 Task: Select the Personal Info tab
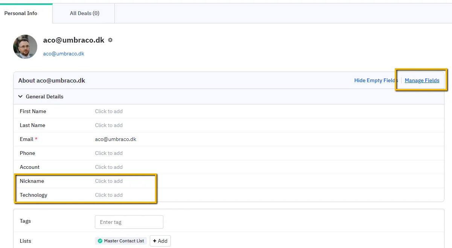(x=21, y=13)
